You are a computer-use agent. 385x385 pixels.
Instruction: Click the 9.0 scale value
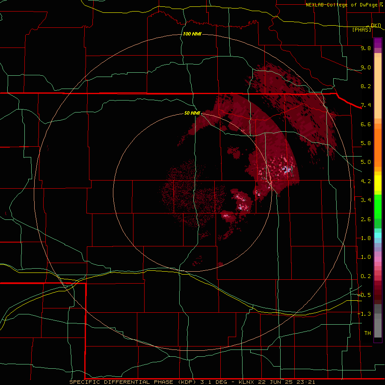pos(366,67)
